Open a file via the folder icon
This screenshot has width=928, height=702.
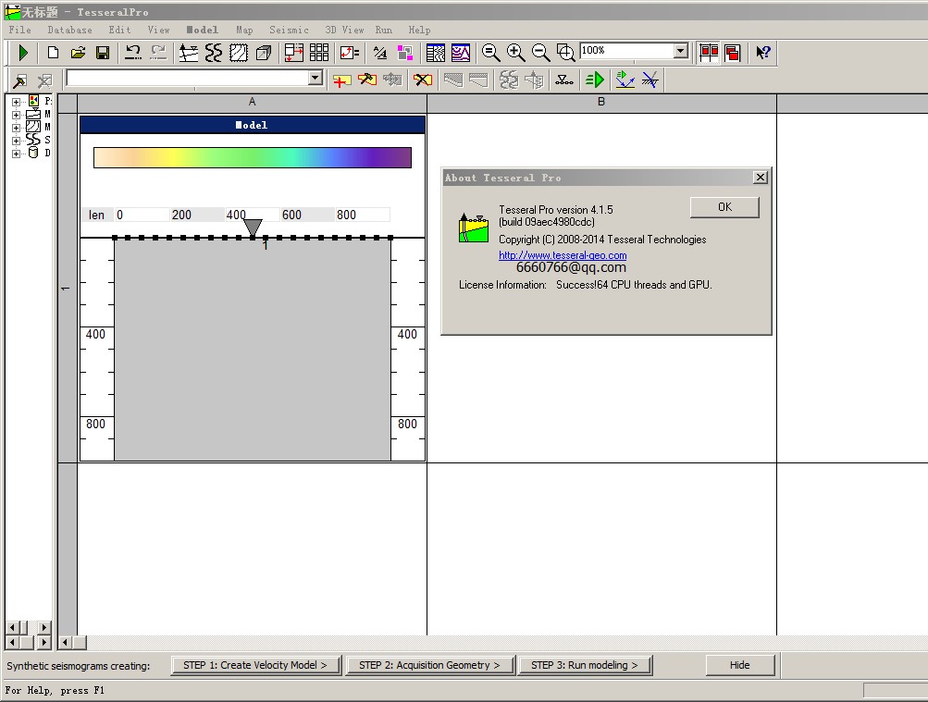click(78, 54)
